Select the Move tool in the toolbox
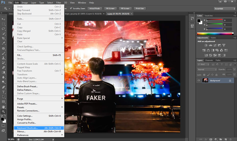237x141 pixels. (4, 19)
